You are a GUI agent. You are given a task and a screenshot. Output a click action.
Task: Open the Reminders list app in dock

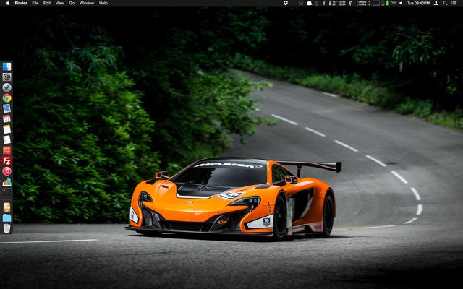coord(7,139)
